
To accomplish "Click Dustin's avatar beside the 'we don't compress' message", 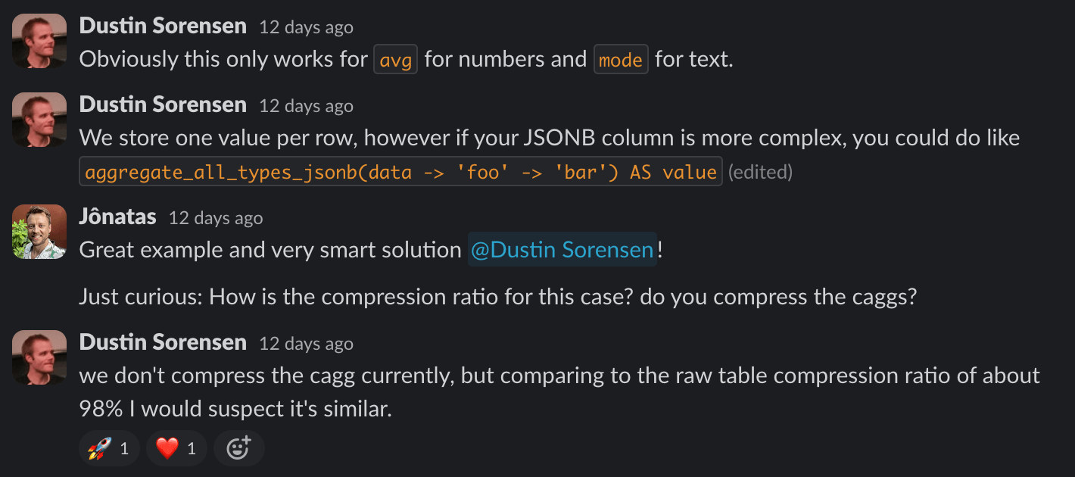I will [x=39, y=357].
